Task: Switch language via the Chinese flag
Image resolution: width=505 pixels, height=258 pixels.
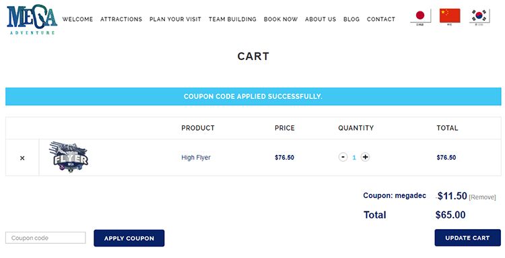Action: pos(450,17)
